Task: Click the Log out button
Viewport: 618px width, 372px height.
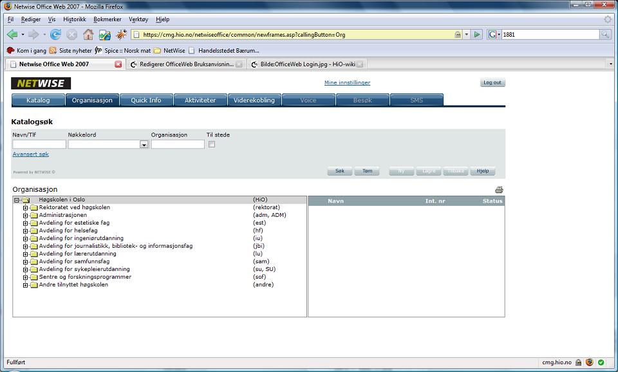Action: (492, 83)
